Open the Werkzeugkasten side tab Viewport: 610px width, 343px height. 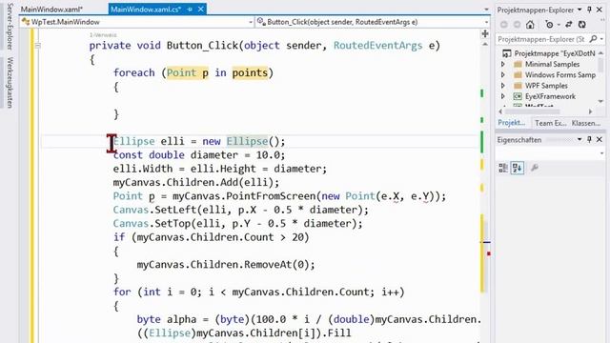click(x=10, y=83)
